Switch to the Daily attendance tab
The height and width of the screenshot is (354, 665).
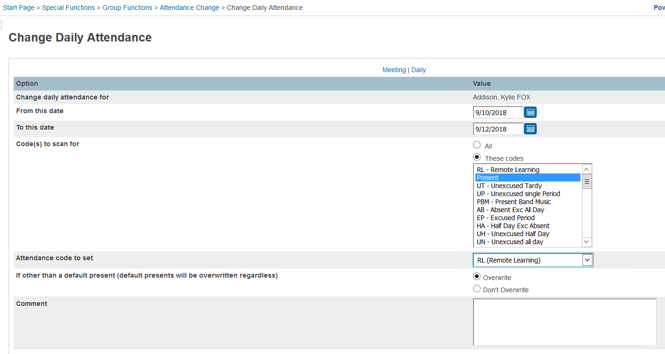[418, 70]
